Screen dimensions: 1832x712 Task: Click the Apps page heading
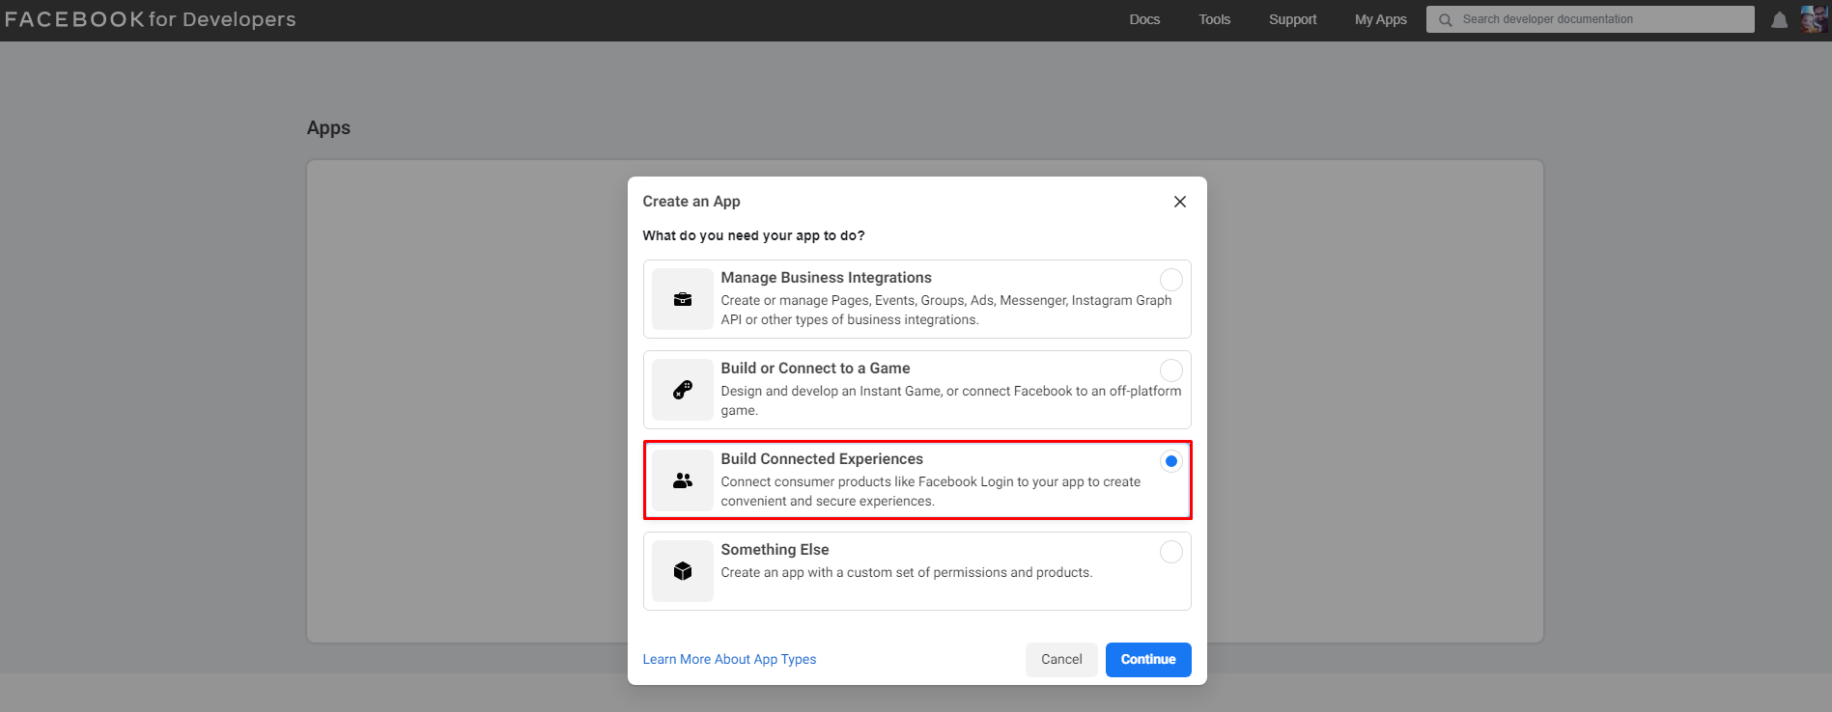[328, 128]
